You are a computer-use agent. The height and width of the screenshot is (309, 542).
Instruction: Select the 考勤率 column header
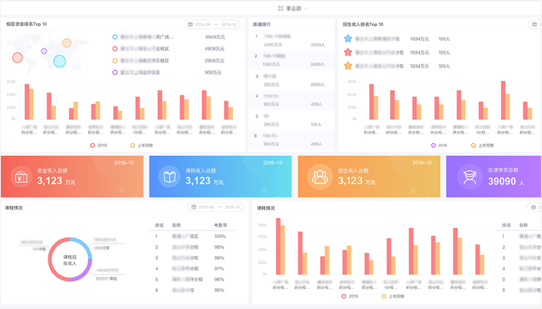(221, 225)
